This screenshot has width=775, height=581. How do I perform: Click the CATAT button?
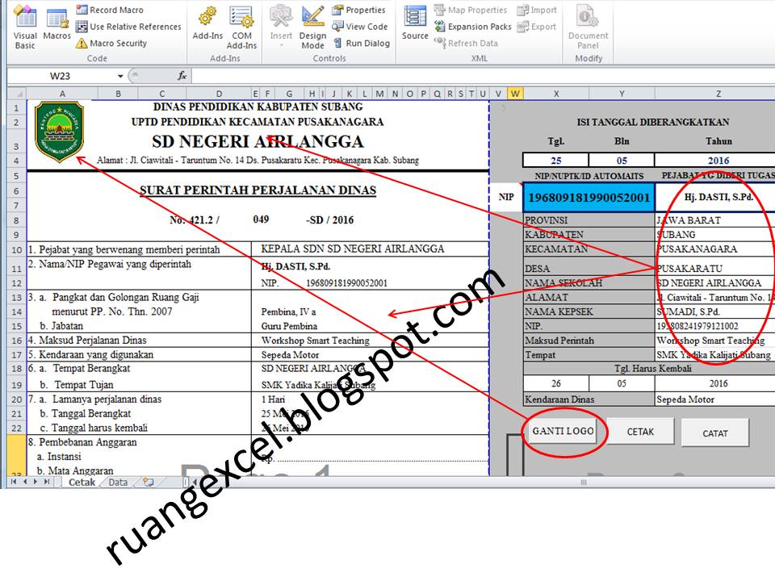[715, 433]
